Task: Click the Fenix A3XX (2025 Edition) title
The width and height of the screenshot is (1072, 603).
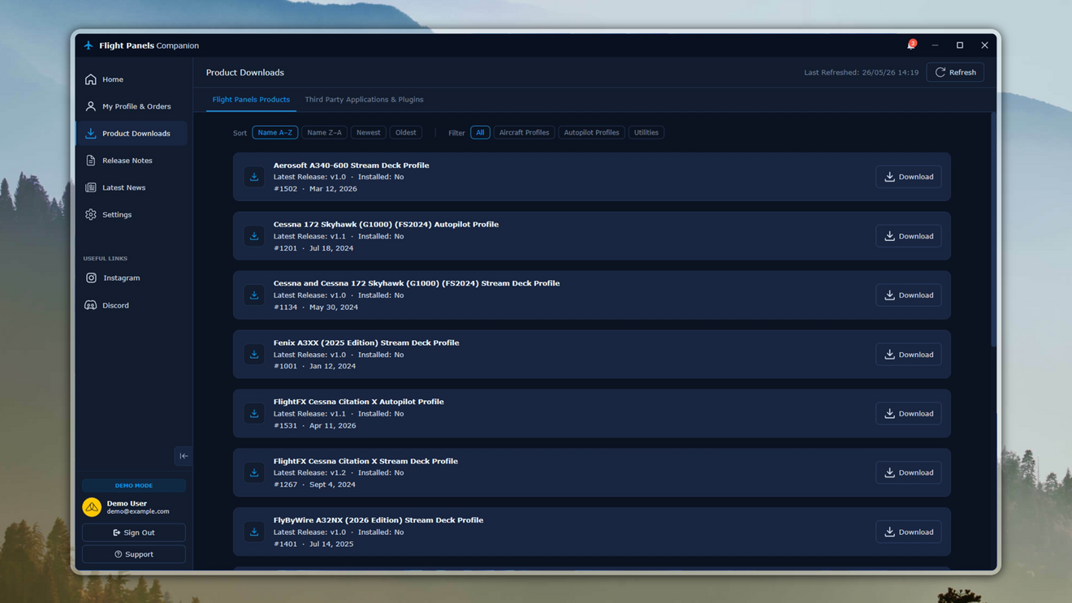Action: click(x=366, y=342)
